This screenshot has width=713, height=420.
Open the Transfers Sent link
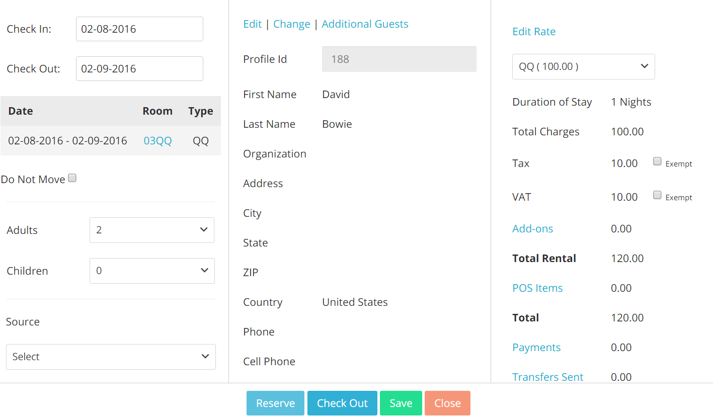(x=548, y=377)
